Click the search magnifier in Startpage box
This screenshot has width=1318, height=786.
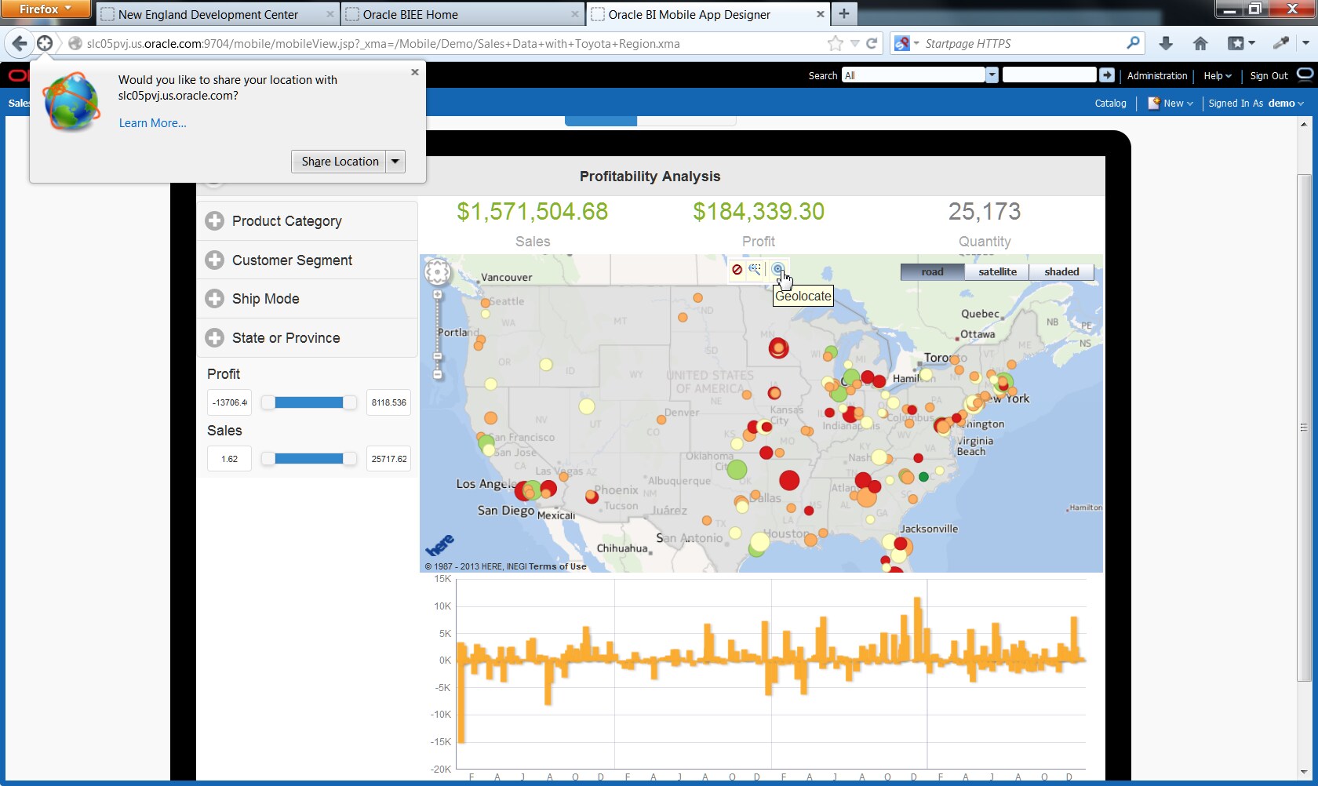tap(1133, 43)
